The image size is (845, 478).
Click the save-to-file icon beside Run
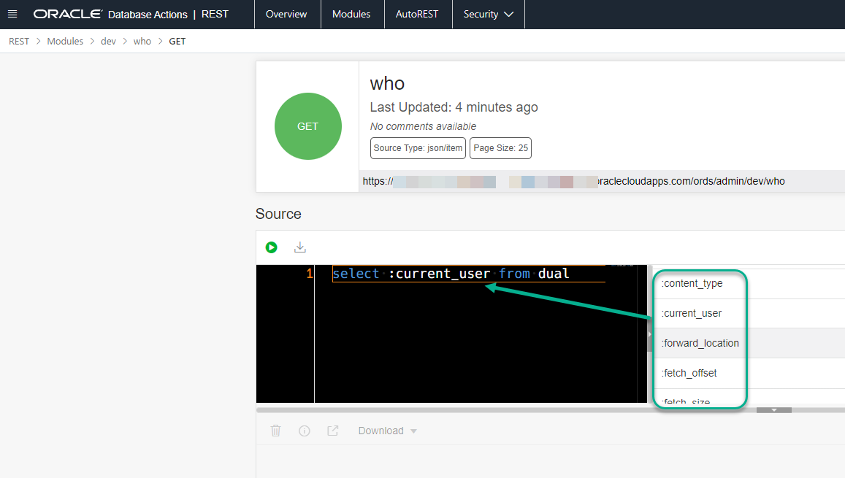pyautogui.click(x=299, y=247)
